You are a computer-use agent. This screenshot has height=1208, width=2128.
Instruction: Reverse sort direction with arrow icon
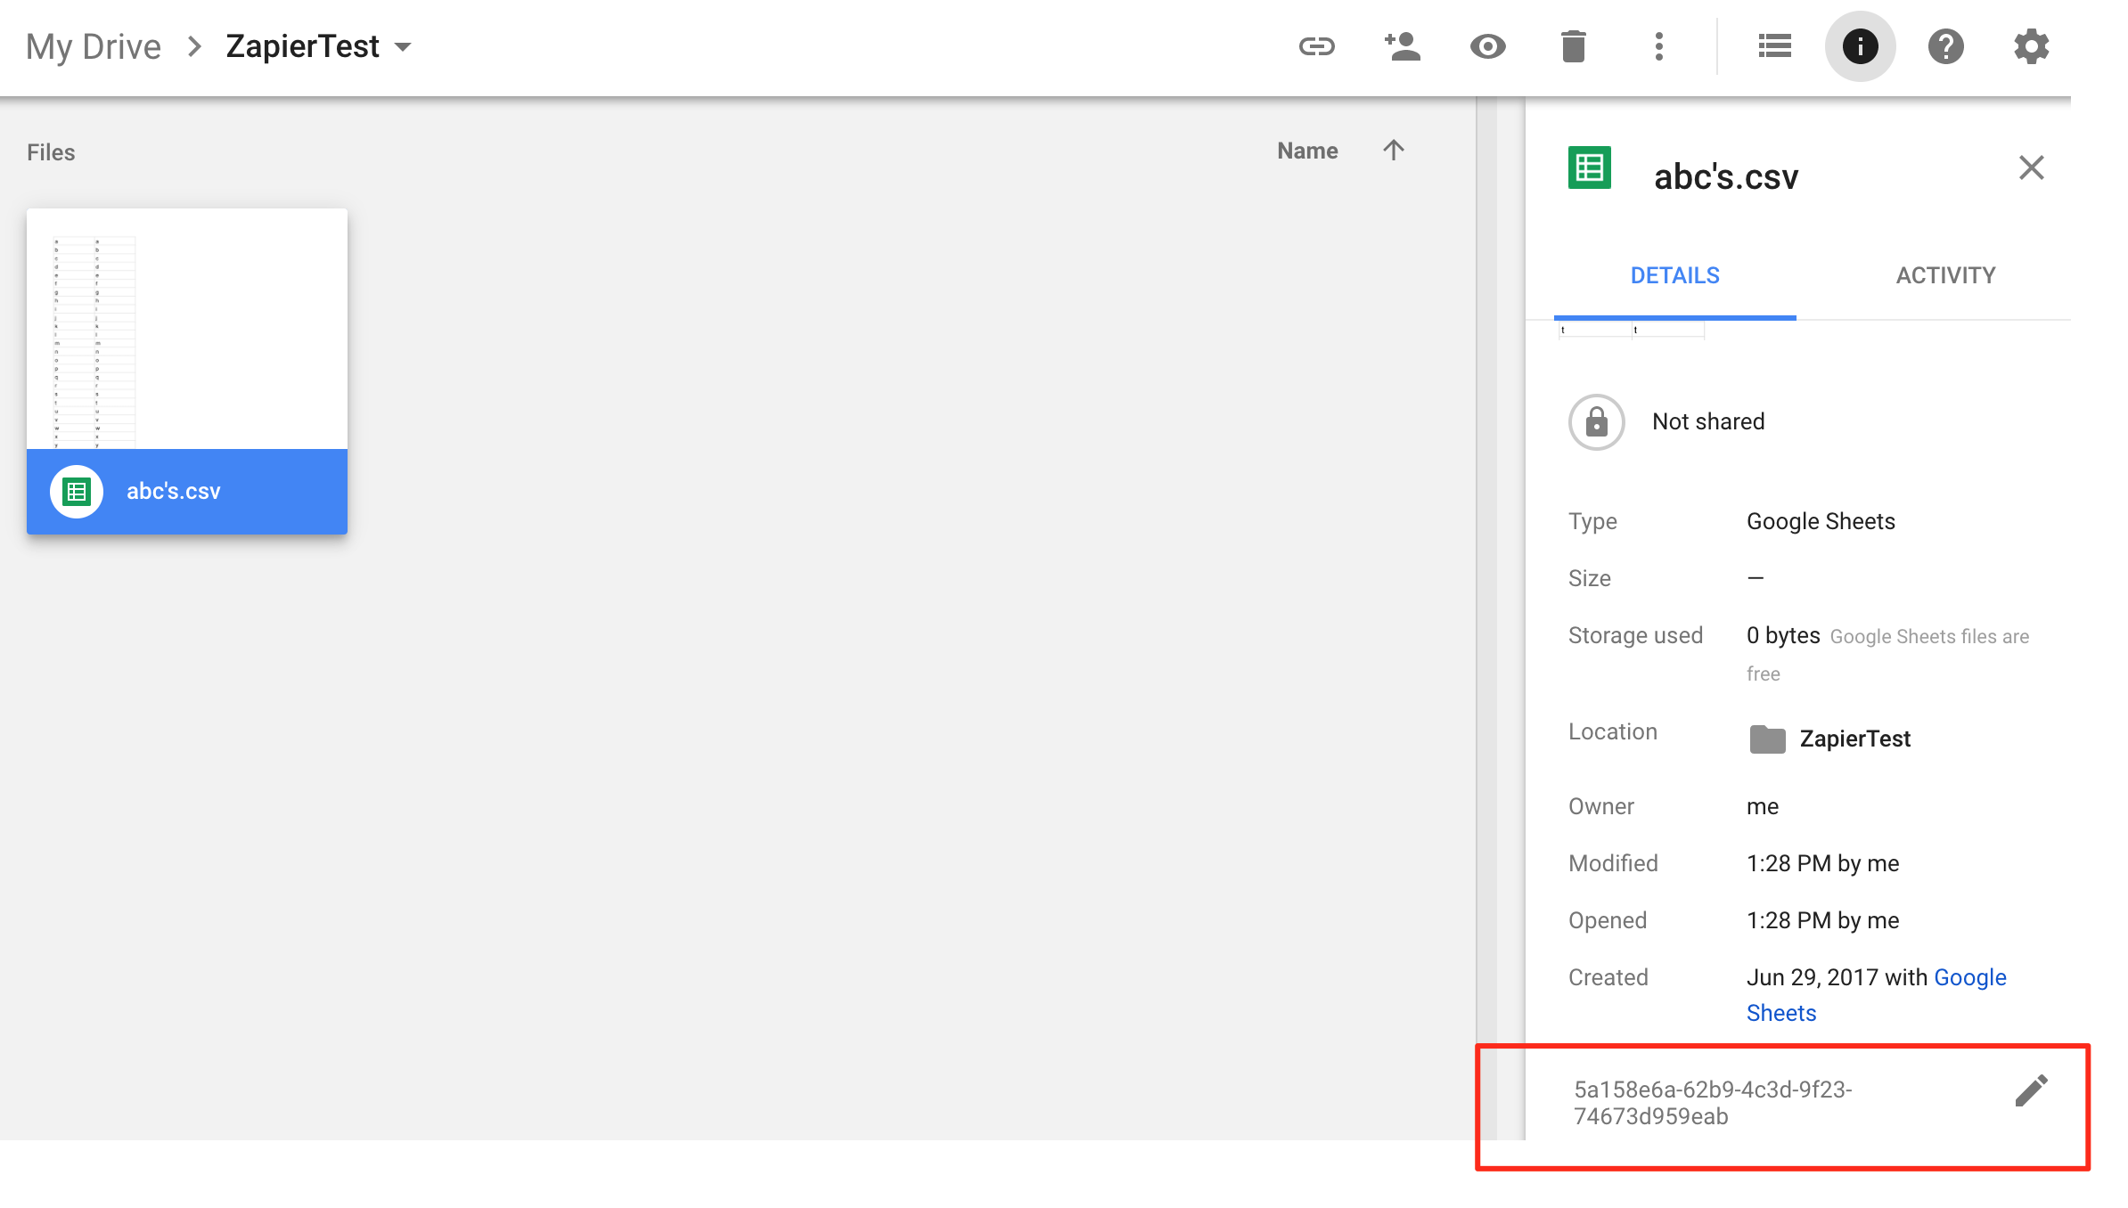point(1394,151)
